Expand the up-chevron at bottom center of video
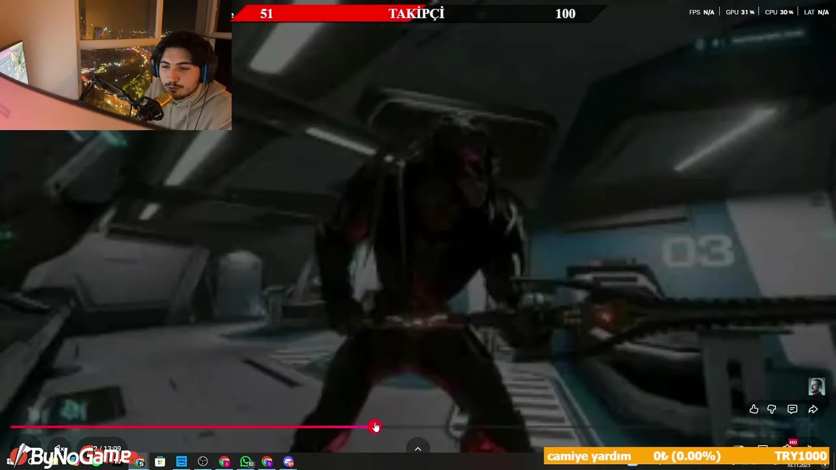 click(418, 449)
